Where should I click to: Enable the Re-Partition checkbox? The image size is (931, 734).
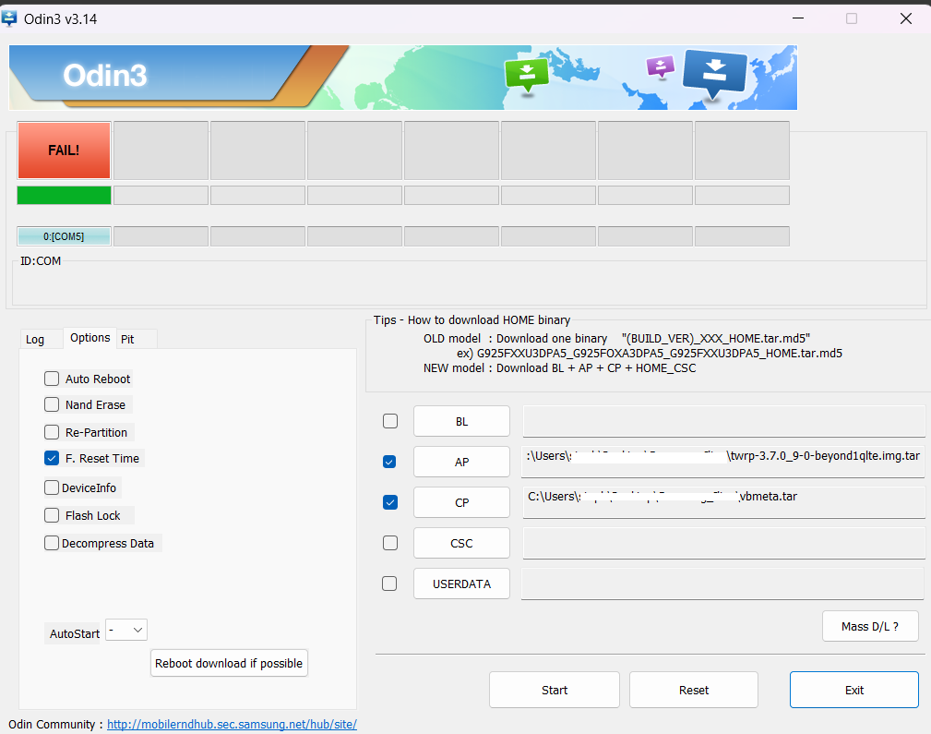pyautogui.click(x=52, y=432)
